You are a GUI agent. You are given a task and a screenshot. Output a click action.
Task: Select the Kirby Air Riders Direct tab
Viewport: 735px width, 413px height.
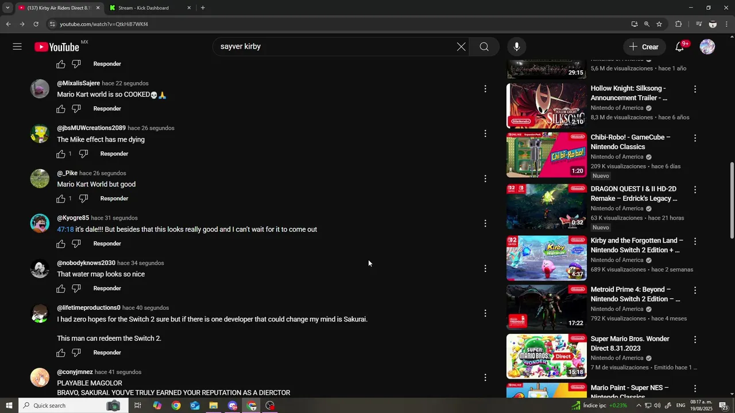point(59,8)
